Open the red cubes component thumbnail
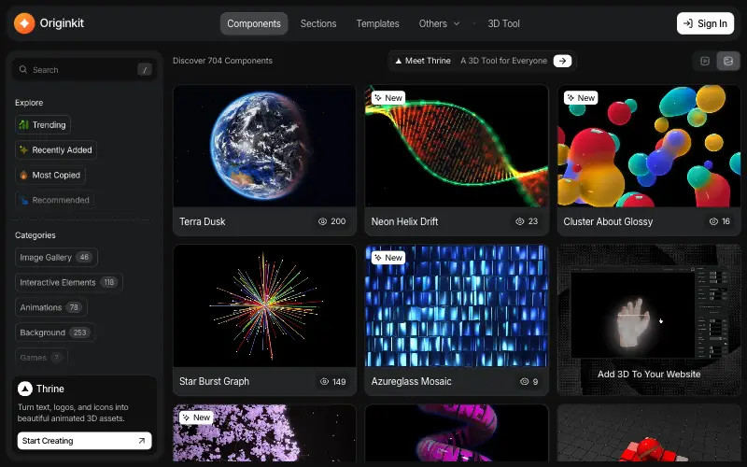Viewport: 747px width, 467px height. pyautogui.click(x=649, y=433)
